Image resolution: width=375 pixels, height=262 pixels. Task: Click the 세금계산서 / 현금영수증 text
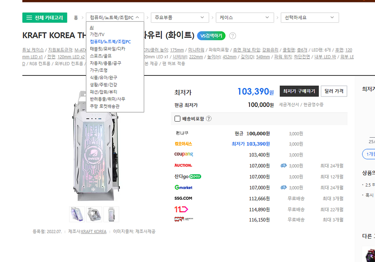pyautogui.click(x=301, y=104)
